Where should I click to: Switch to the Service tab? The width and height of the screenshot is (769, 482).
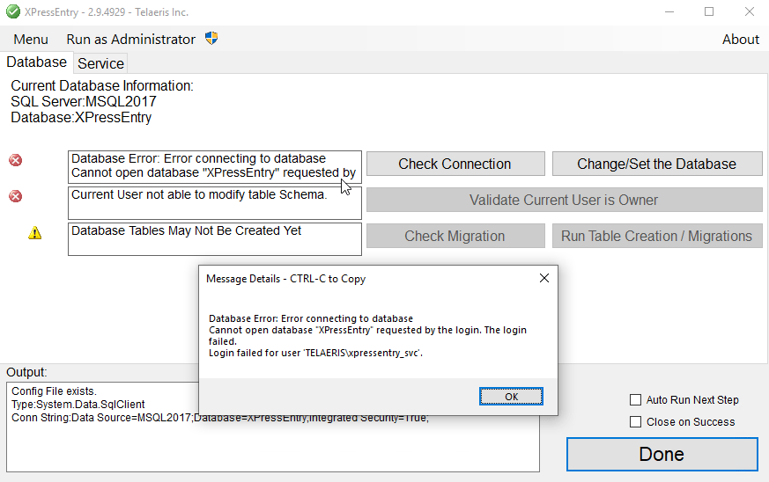[x=100, y=63]
